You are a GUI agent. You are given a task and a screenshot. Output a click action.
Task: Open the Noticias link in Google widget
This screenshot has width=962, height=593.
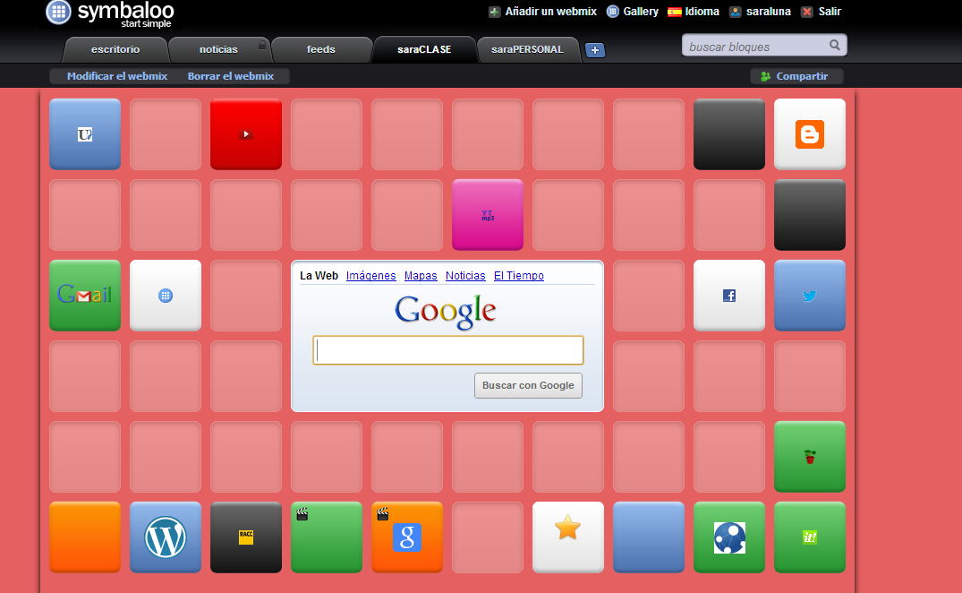pyautogui.click(x=465, y=276)
